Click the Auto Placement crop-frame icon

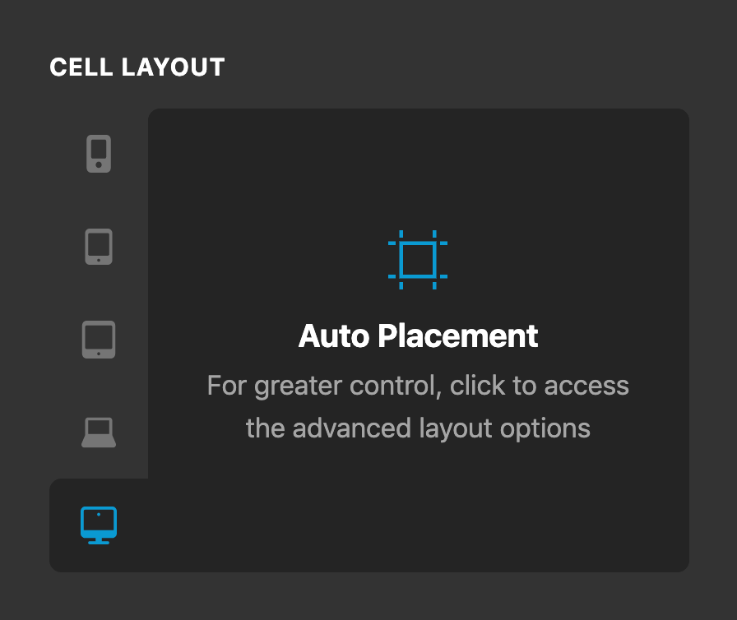pos(419,259)
